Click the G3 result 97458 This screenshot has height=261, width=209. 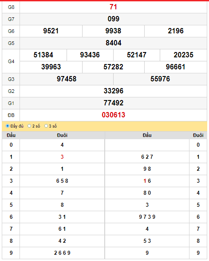point(67,79)
